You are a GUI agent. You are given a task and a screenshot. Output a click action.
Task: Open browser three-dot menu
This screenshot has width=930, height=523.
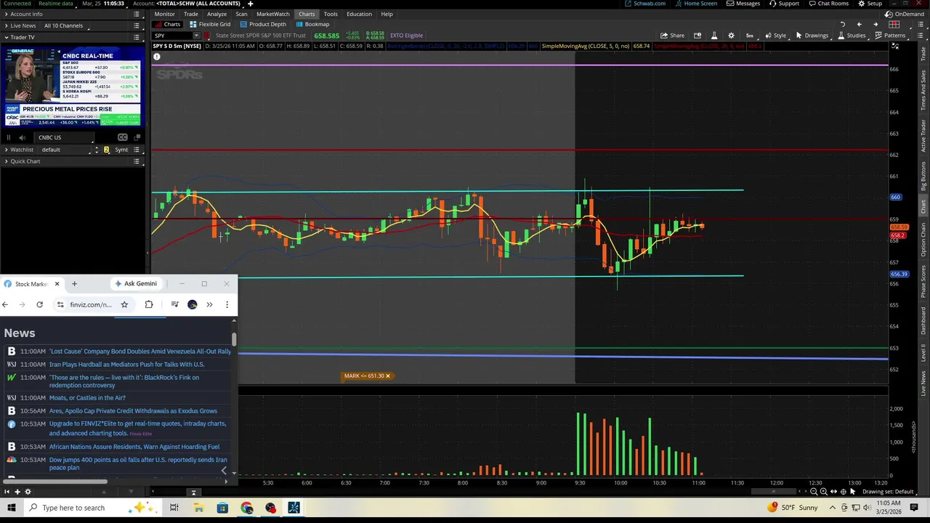coord(227,304)
